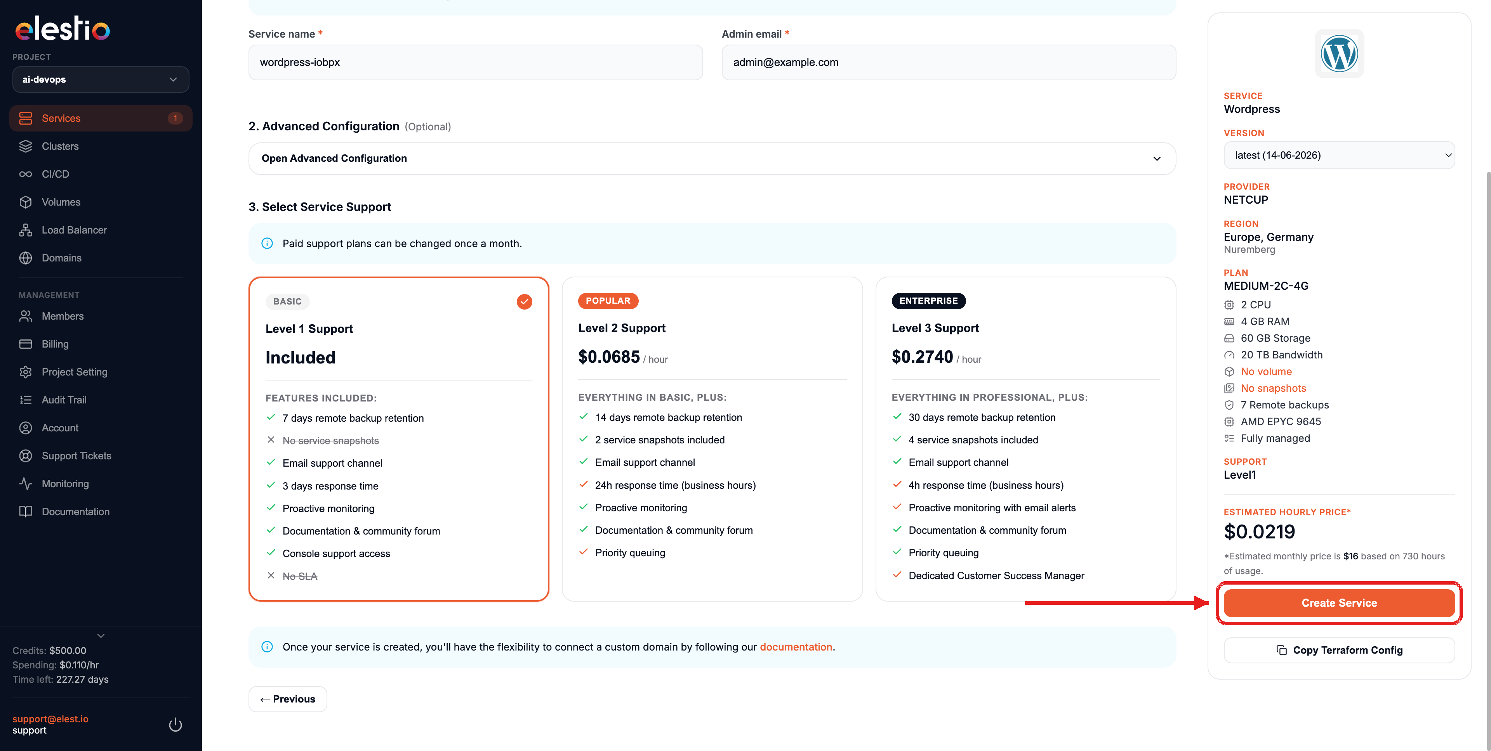This screenshot has width=1491, height=751.
Task: Click the MEDIUM-2C-4G plan text
Action: click(x=1266, y=286)
